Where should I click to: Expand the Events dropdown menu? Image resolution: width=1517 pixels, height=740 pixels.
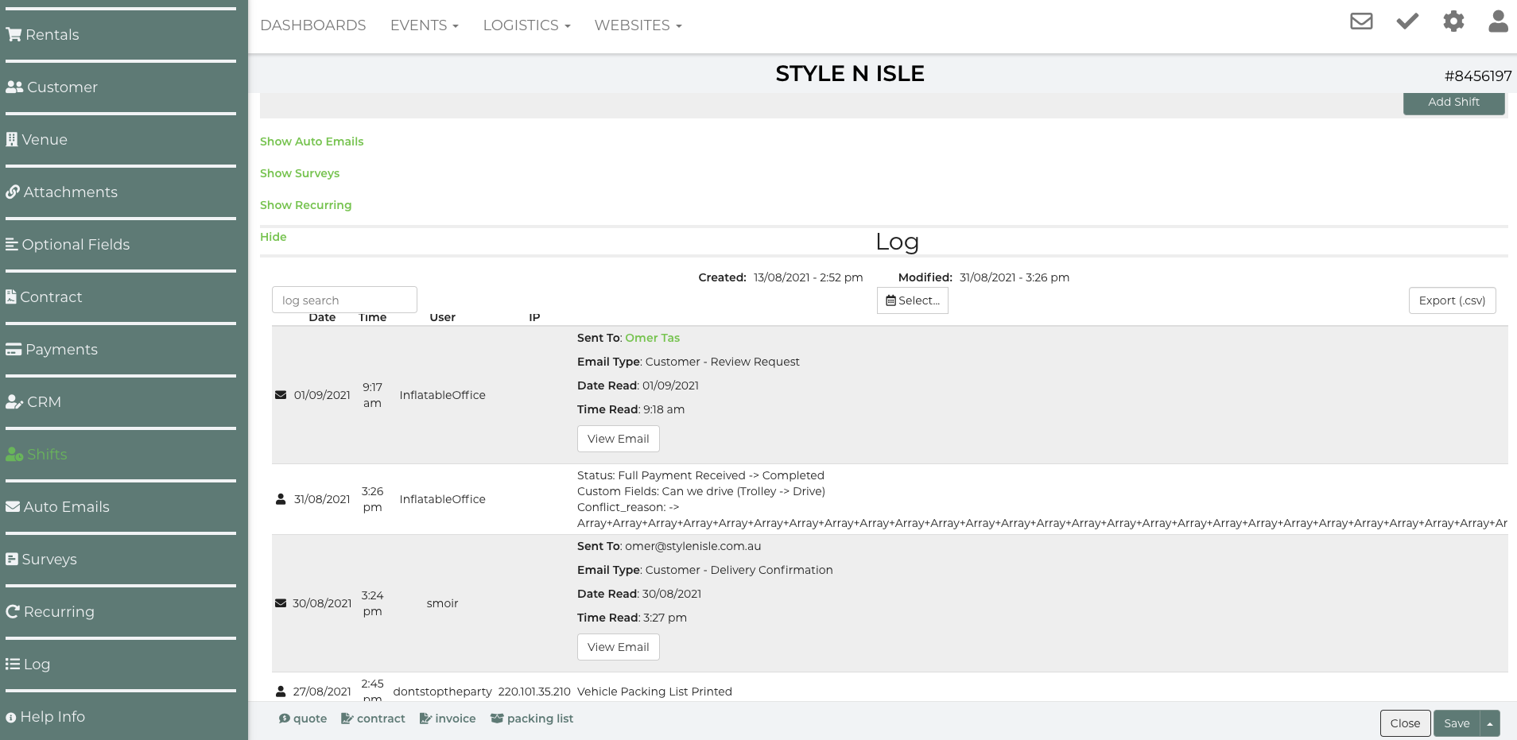pos(424,25)
